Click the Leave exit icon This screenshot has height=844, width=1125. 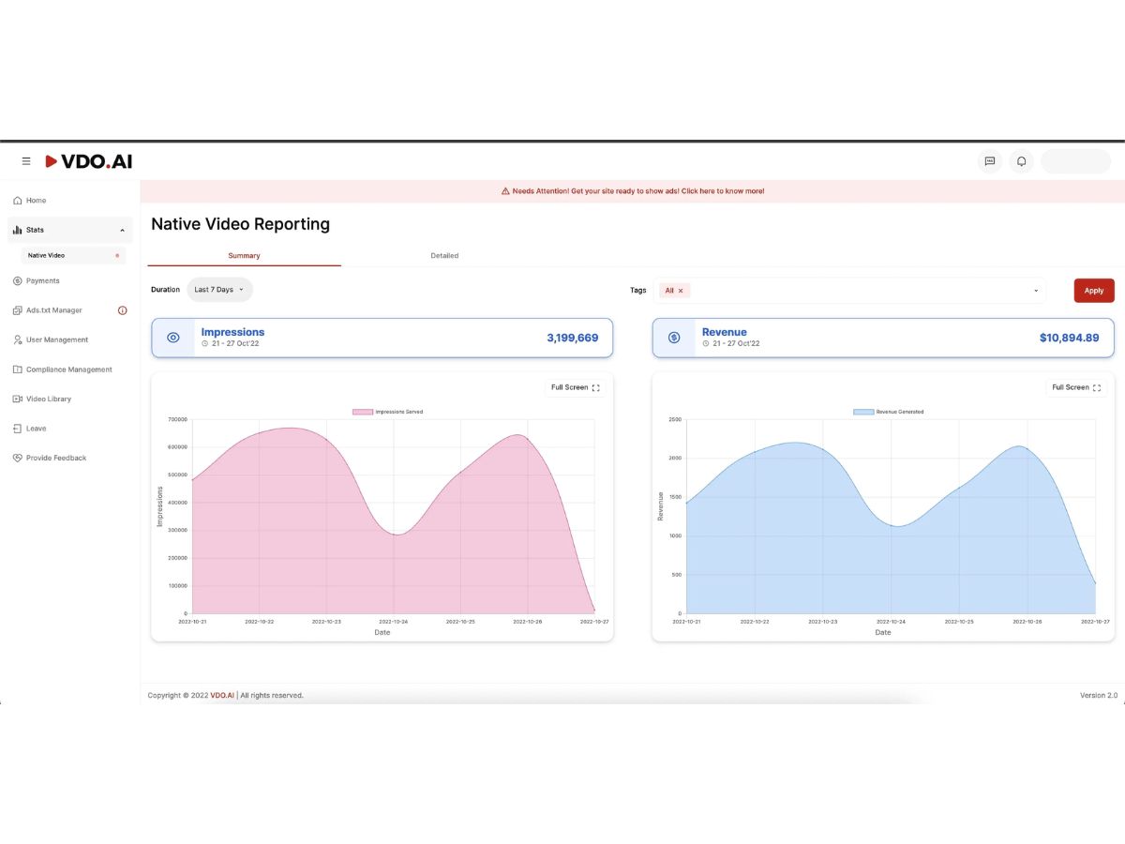(x=17, y=429)
